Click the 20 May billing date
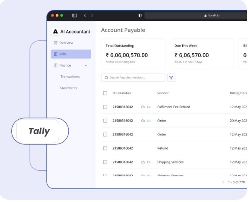Screen dimensions: 248x202 pyautogui.click(x=238, y=121)
